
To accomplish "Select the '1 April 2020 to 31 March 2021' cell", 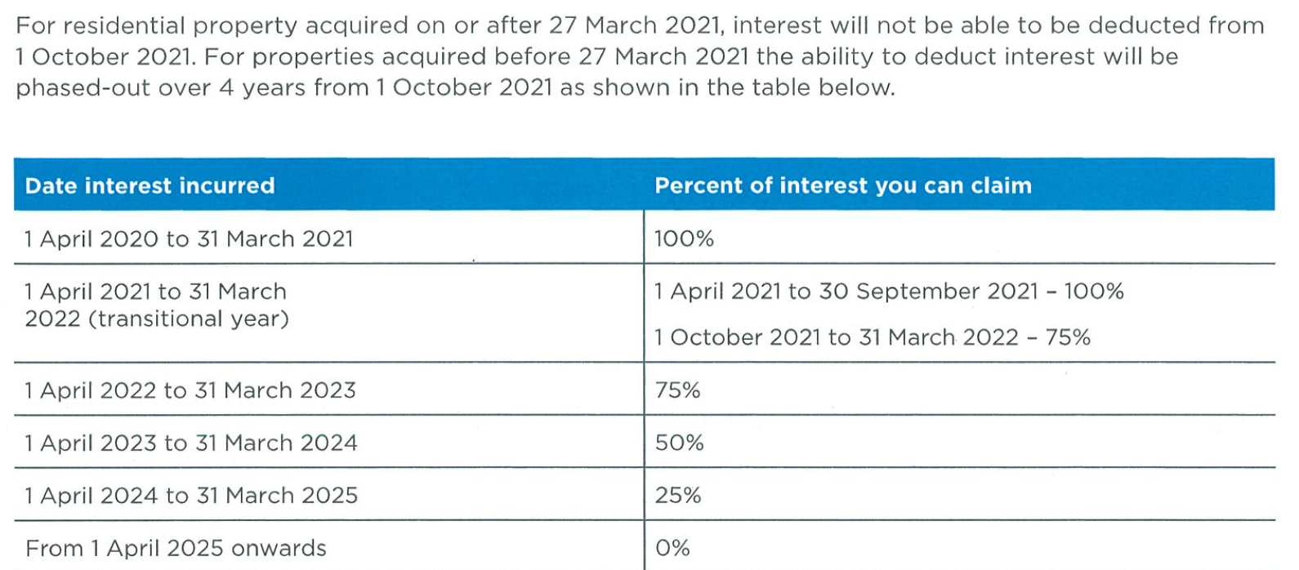I will click(328, 238).
